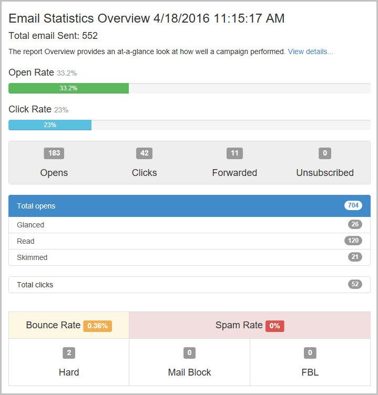Select the Skimmed row
The height and width of the screenshot is (395, 378).
pos(189,257)
